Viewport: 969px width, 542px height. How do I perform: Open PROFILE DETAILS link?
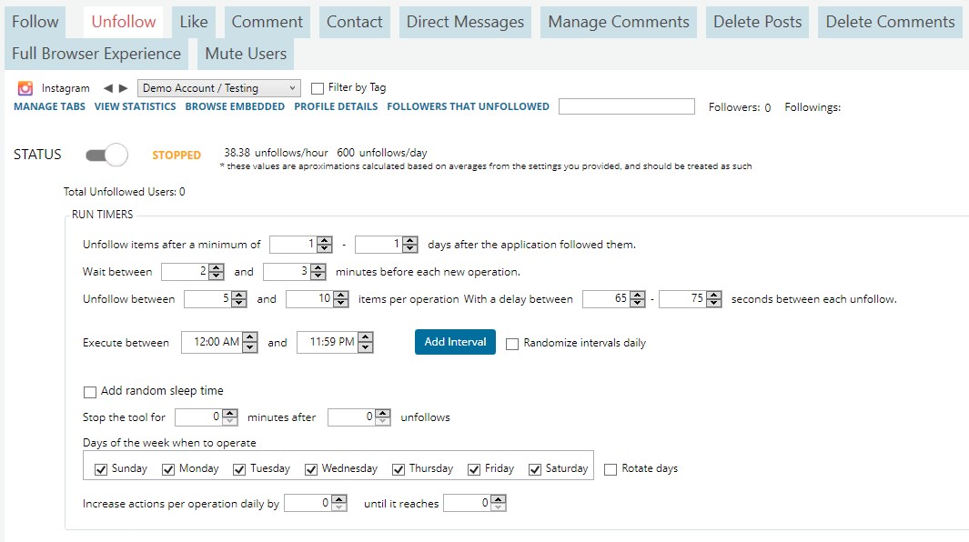tap(336, 106)
